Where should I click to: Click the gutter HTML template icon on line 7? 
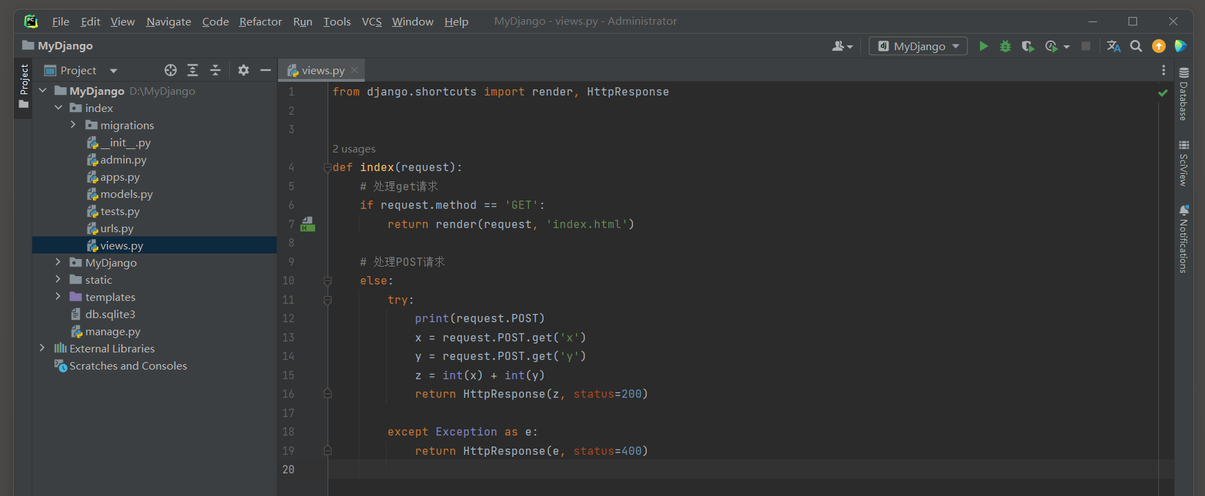pyautogui.click(x=308, y=224)
